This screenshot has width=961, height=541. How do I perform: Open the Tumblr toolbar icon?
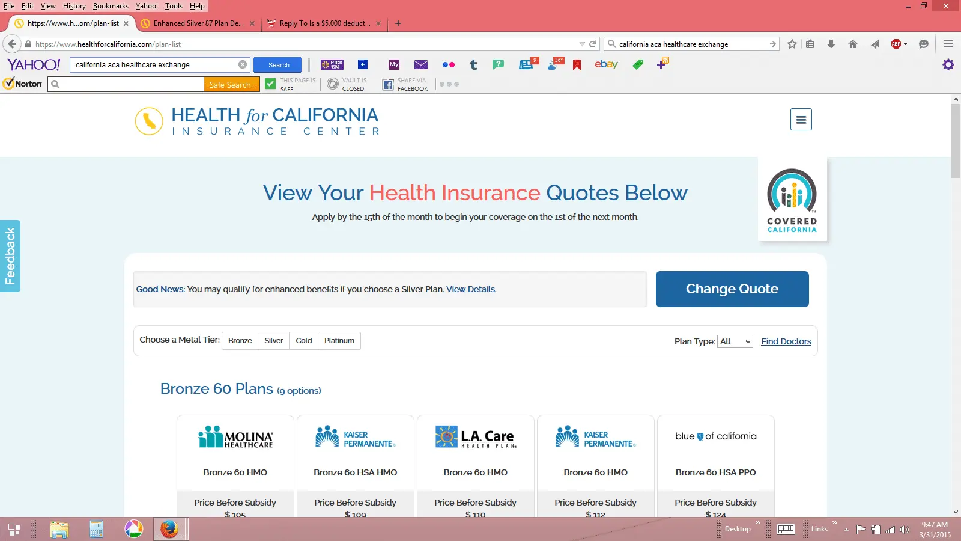pos(474,64)
